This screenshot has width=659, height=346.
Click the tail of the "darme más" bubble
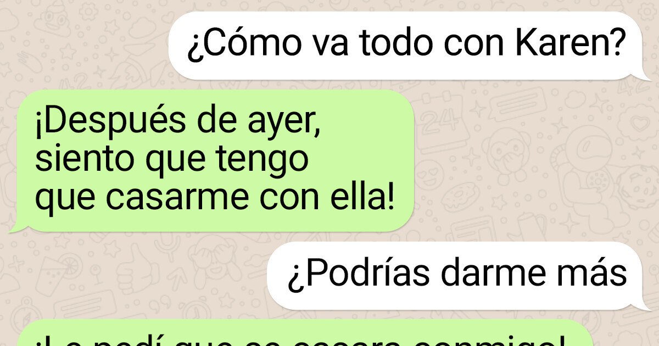pyautogui.click(x=646, y=305)
